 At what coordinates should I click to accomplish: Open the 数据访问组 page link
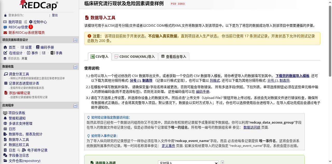click(252, 127)
